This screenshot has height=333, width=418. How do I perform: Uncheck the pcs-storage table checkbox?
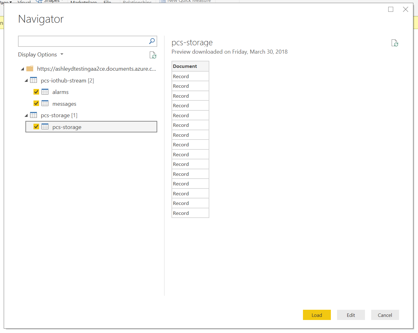[x=36, y=127]
